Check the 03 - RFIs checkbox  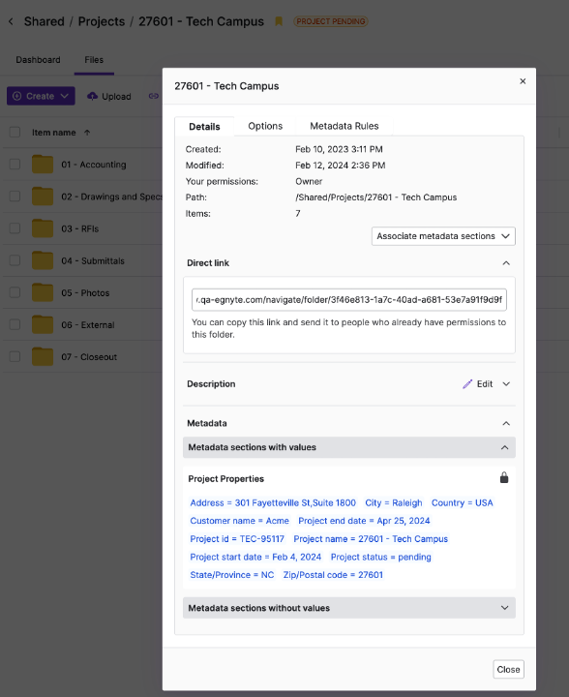point(15,228)
